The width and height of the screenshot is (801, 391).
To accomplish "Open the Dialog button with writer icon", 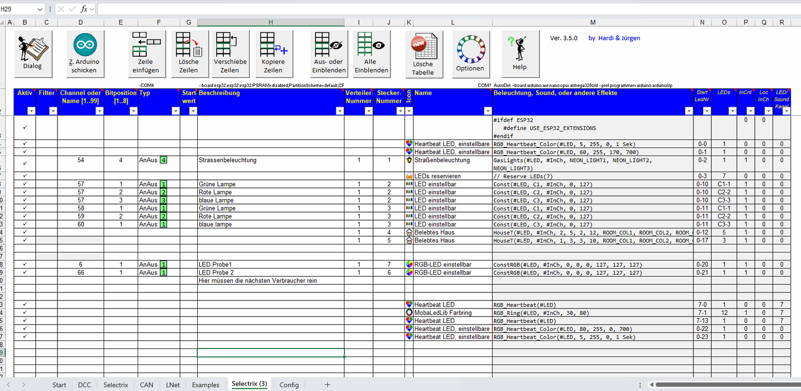I will pyautogui.click(x=33, y=53).
